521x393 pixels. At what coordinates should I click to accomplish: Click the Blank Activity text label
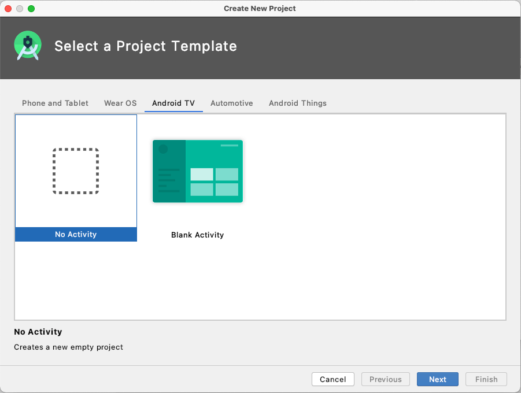point(197,235)
